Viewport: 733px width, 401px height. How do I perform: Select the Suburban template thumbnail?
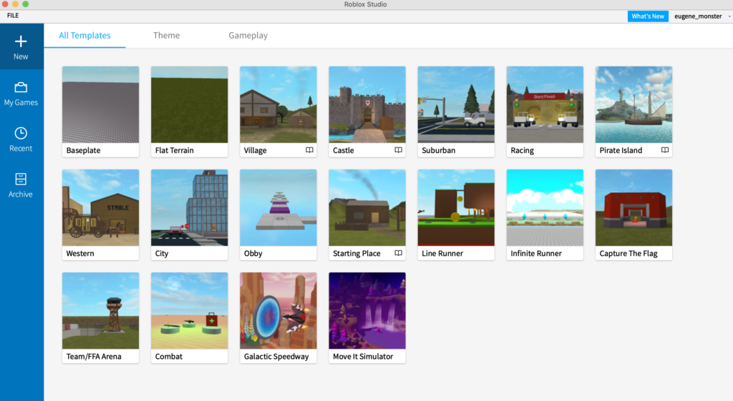pyautogui.click(x=456, y=104)
